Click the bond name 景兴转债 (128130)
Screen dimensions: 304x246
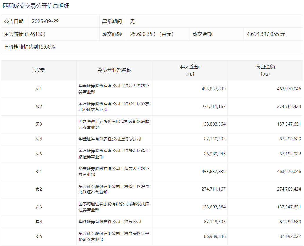pyautogui.click(x=25, y=34)
